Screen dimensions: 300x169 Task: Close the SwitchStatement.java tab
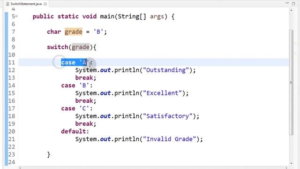coord(45,4)
